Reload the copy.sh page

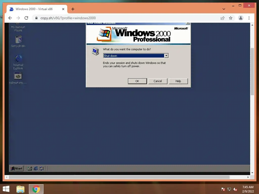pos(26,18)
